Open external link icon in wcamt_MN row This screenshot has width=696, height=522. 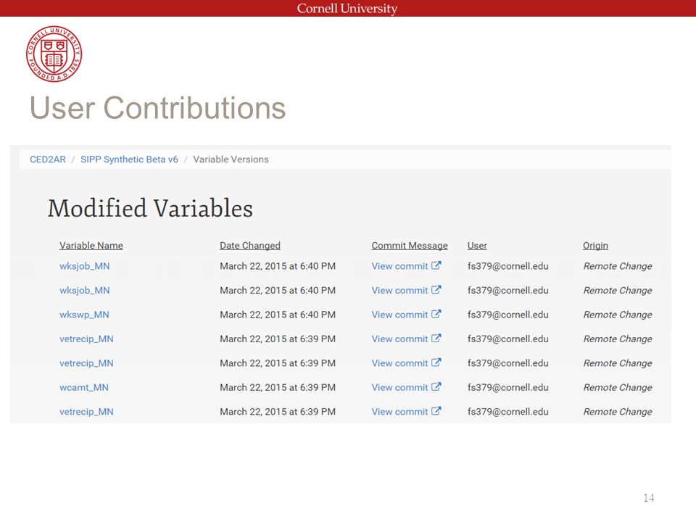436,386
